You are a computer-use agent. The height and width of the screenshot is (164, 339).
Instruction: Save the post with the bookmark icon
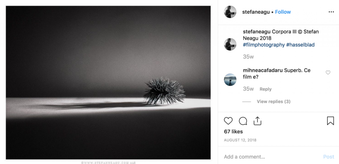coord(330,121)
